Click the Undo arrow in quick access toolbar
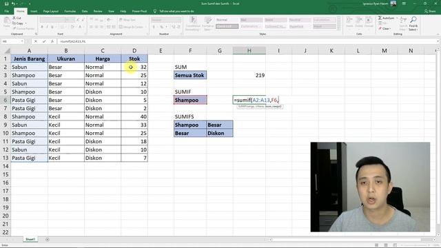This screenshot has width=441, height=248. 13,3
